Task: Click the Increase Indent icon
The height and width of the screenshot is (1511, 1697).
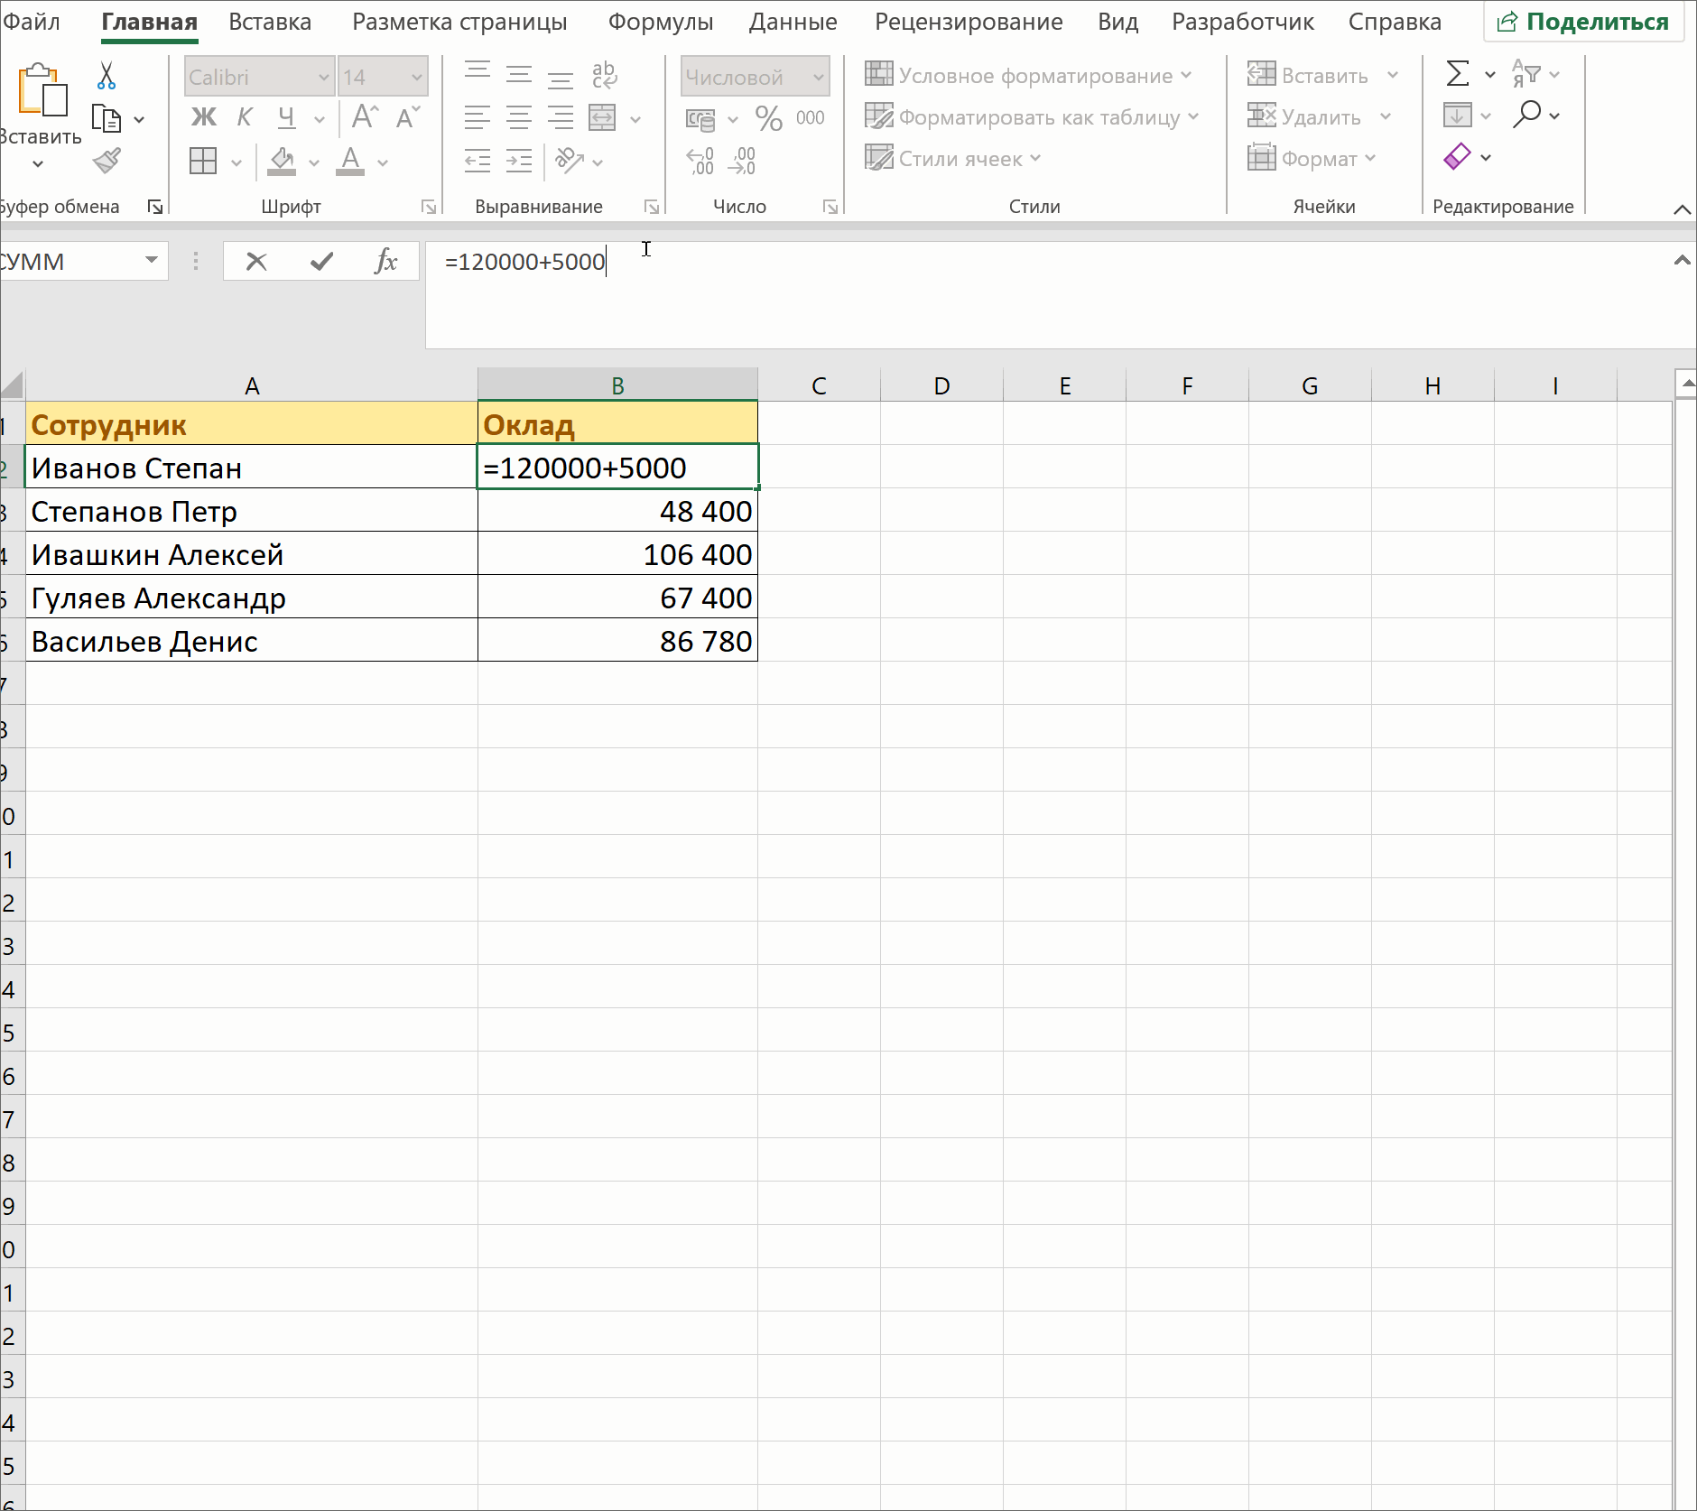Action: pos(519,161)
